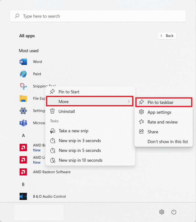Expand the More submenu chevron
The height and width of the screenshot is (222, 196).
pos(129,101)
